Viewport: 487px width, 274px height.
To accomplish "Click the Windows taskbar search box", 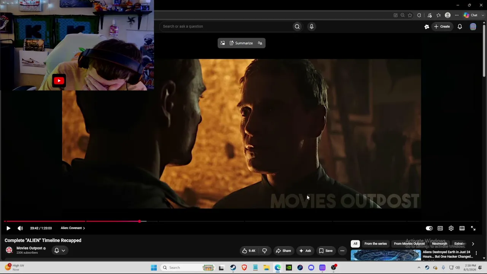I will pyautogui.click(x=188, y=268).
